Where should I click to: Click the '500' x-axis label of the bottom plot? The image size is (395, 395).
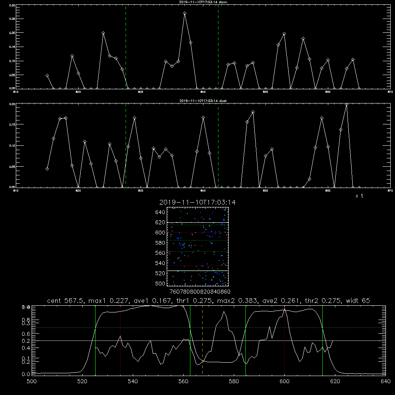(x=32, y=382)
